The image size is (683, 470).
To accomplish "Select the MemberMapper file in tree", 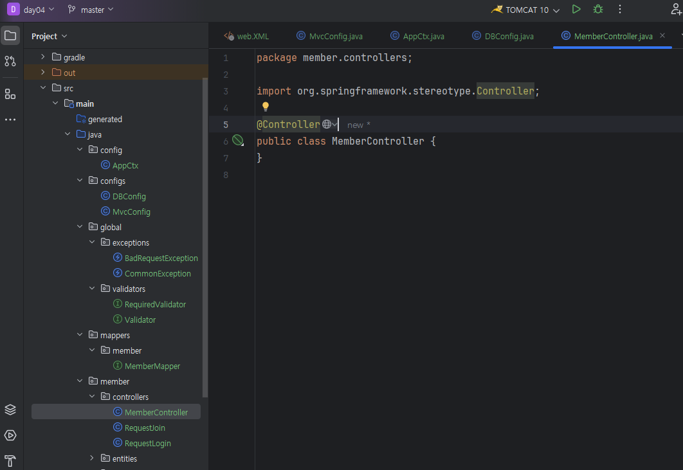I will click(152, 366).
